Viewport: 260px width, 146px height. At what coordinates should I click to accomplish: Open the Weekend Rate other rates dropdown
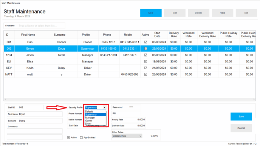pyautogui.click(x=140, y=136)
